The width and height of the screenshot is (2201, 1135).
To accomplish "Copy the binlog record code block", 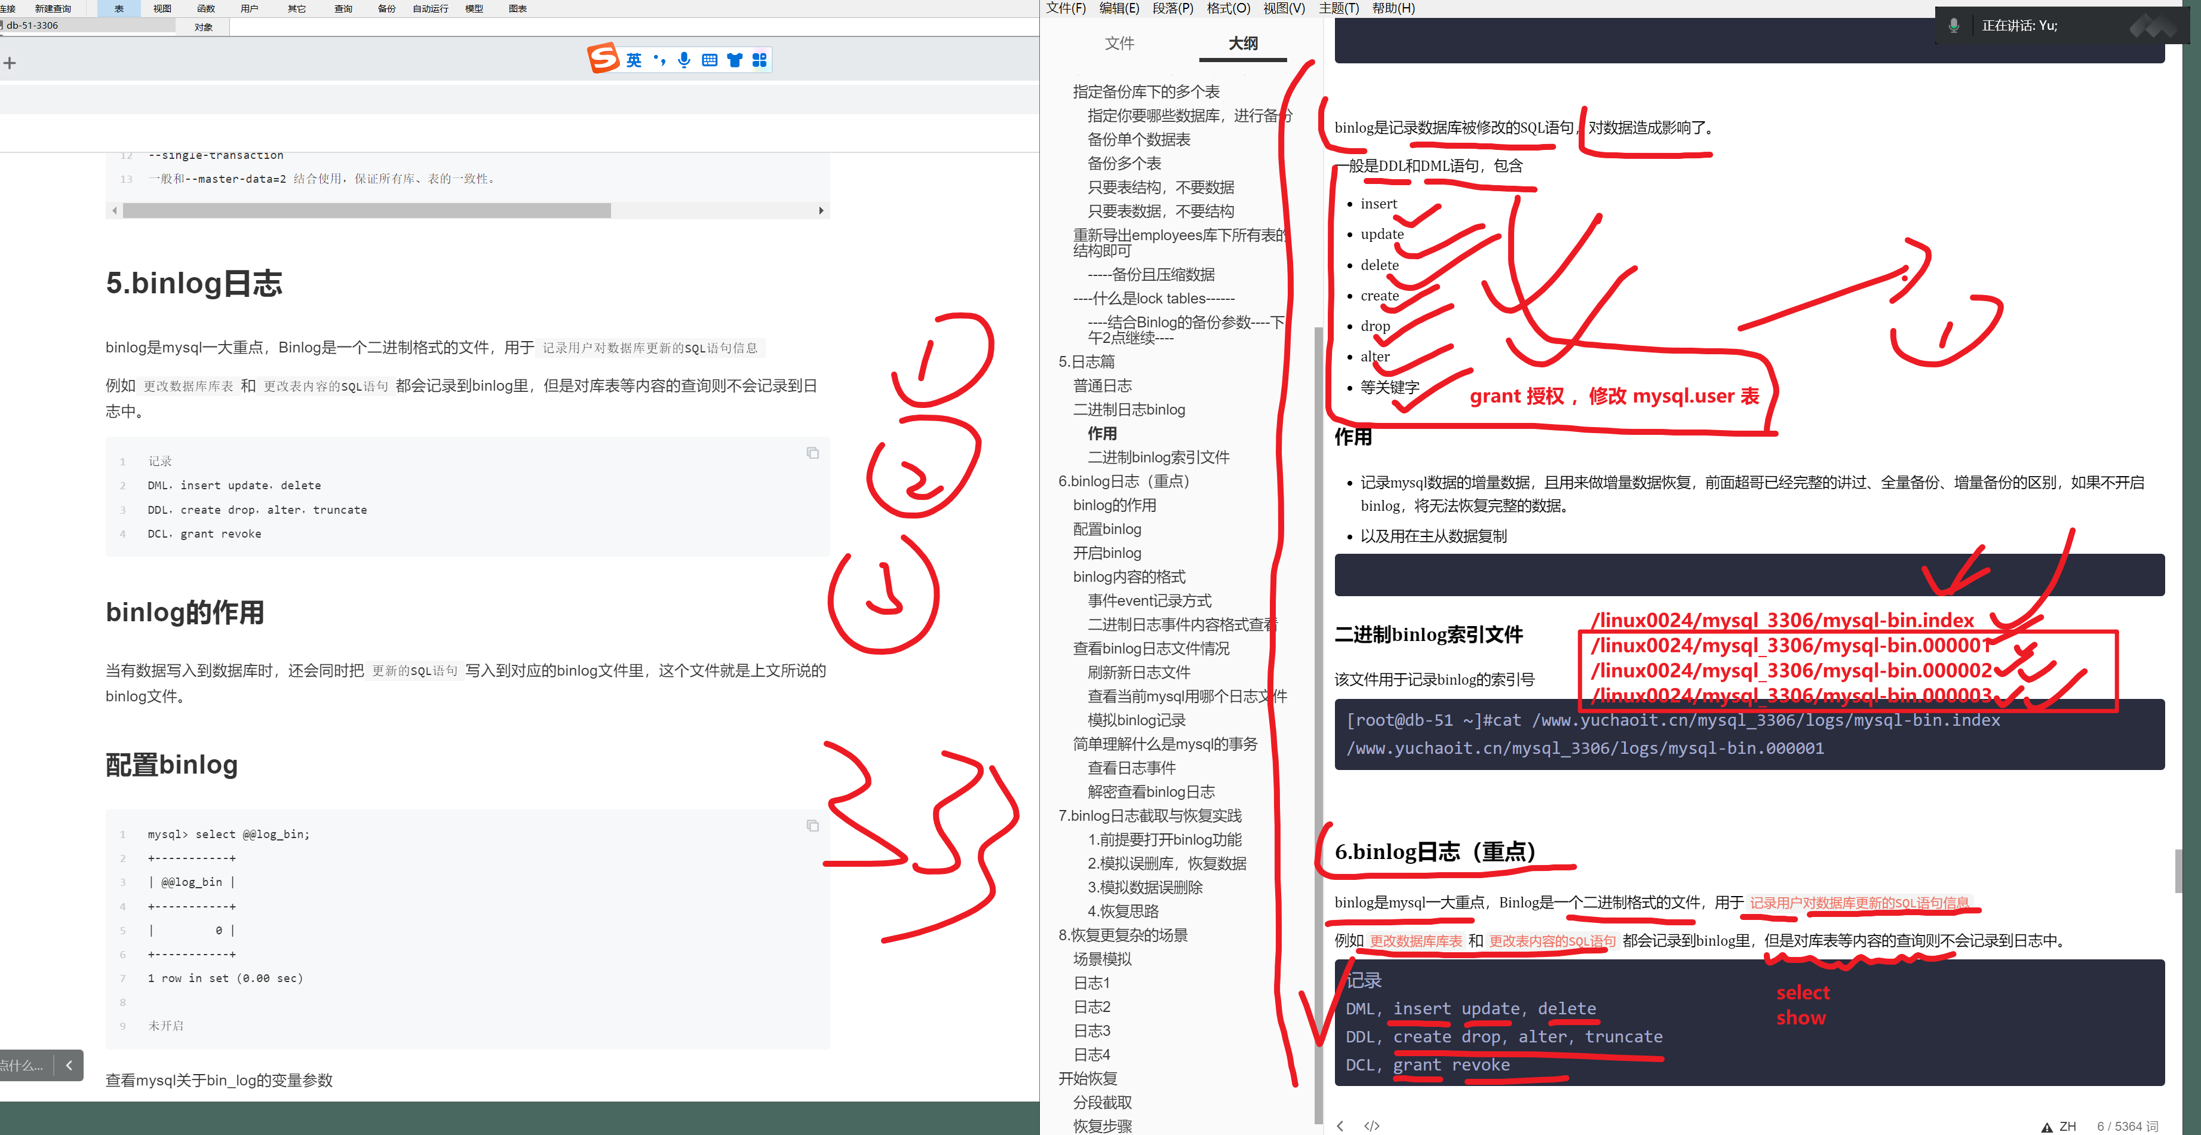I will pyautogui.click(x=812, y=453).
